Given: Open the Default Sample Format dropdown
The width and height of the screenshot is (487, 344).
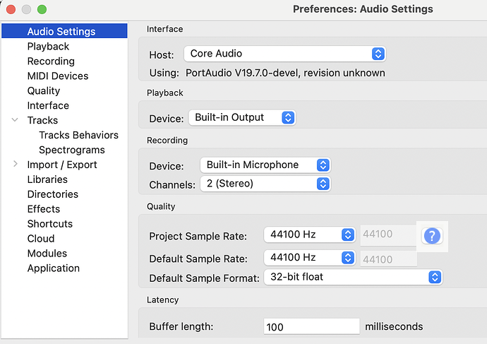Looking at the screenshot, I should click(353, 278).
